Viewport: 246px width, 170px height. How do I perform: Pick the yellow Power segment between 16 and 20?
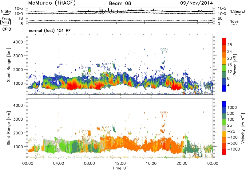[x=224, y=61]
